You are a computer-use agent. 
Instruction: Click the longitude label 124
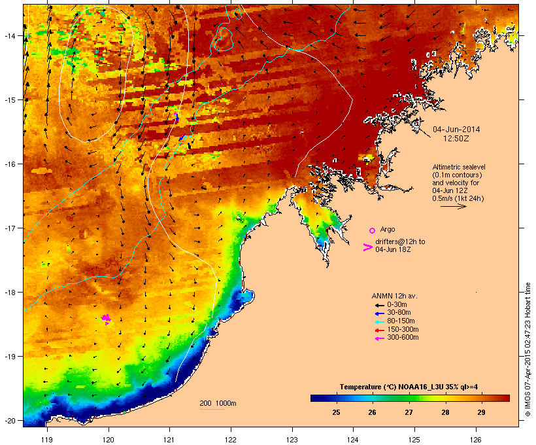(353, 440)
